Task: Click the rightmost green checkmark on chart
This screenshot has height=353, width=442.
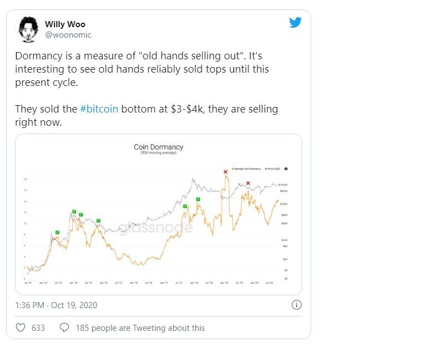Action: tap(198, 199)
